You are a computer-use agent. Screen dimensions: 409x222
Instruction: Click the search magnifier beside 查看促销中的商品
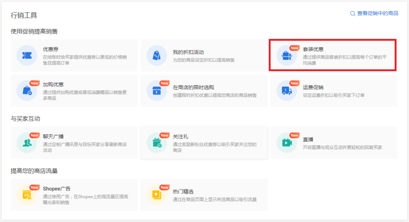click(x=353, y=14)
